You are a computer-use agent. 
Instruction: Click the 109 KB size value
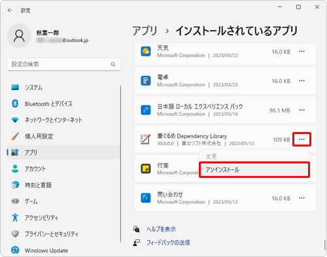[x=281, y=139]
